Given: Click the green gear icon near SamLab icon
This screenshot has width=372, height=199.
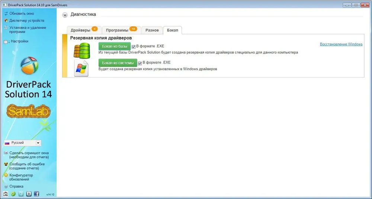Looking at the screenshot, I should 13,194.
